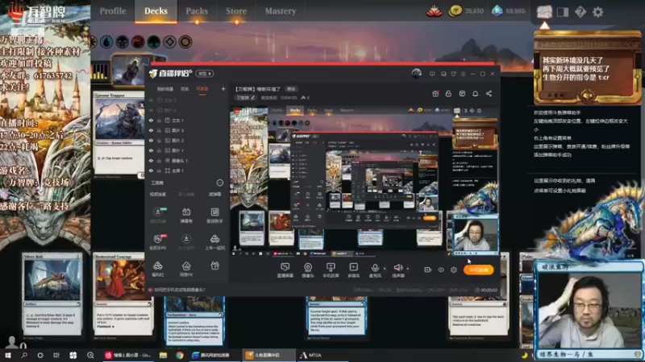Filter decks by red mana symbol
645x362 pixels.
[138, 42]
